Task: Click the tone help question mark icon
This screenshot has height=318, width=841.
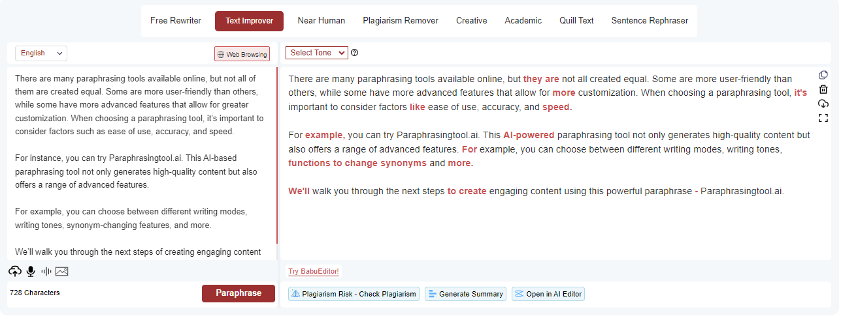Action: [355, 53]
